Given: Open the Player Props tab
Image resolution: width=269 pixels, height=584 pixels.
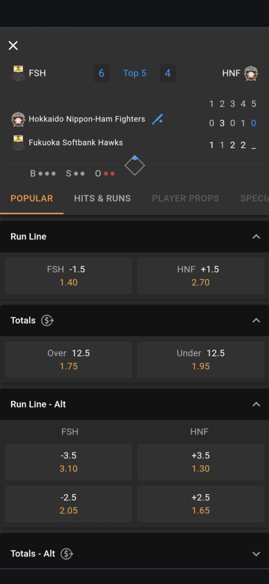Looking at the screenshot, I should click(185, 199).
